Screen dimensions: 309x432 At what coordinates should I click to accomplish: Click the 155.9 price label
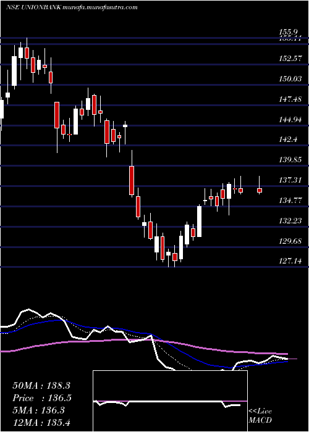pos(287,33)
